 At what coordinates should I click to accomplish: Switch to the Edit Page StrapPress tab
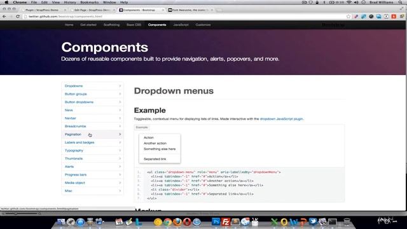click(92, 10)
